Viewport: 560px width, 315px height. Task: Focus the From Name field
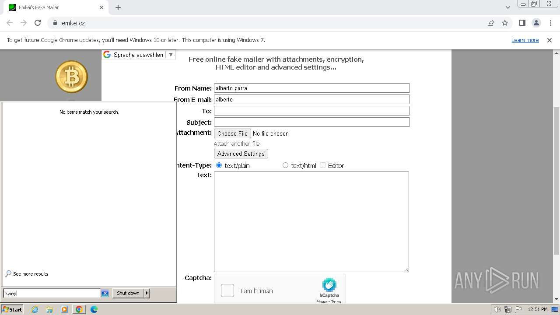point(312,88)
